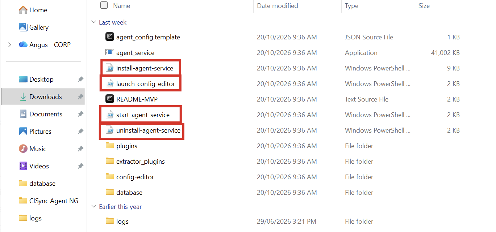The height and width of the screenshot is (232, 496).
Task: Click the 29/06/2026 3:21 PM date
Action: coord(287,221)
